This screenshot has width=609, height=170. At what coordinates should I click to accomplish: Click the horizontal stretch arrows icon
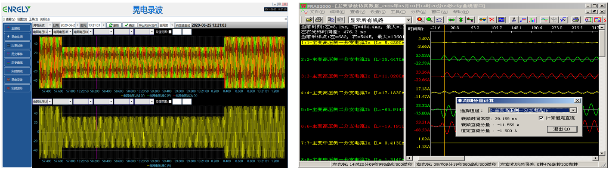(451, 19)
